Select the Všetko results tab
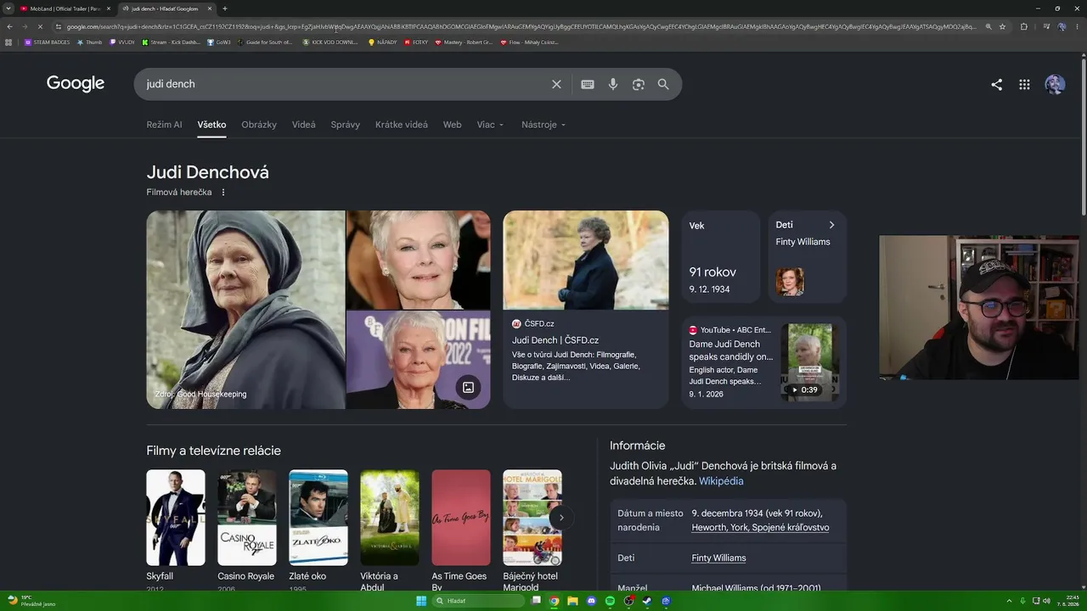Image resolution: width=1087 pixels, height=611 pixels. [211, 125]
